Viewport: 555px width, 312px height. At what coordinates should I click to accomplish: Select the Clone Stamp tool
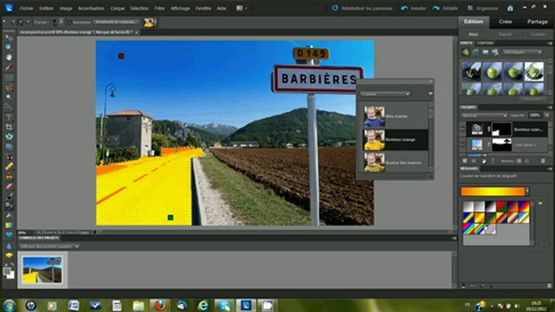click(9, 176)
